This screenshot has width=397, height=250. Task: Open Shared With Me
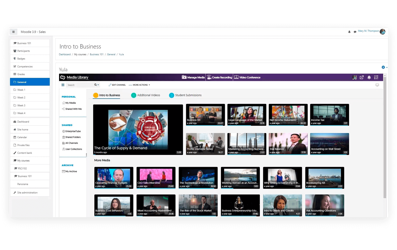click(x=72, y=109)
